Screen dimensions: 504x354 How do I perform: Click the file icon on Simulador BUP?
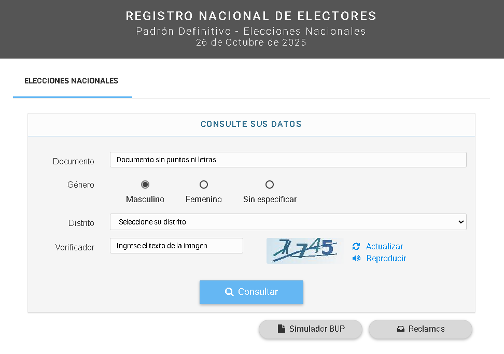(x=282, y=329)
